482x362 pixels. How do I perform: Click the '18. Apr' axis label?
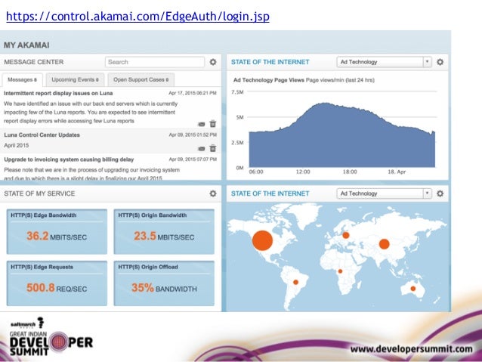click(397, 172)
